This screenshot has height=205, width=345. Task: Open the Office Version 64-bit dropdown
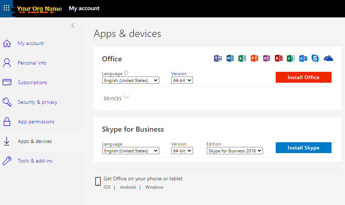click(182, 80)
